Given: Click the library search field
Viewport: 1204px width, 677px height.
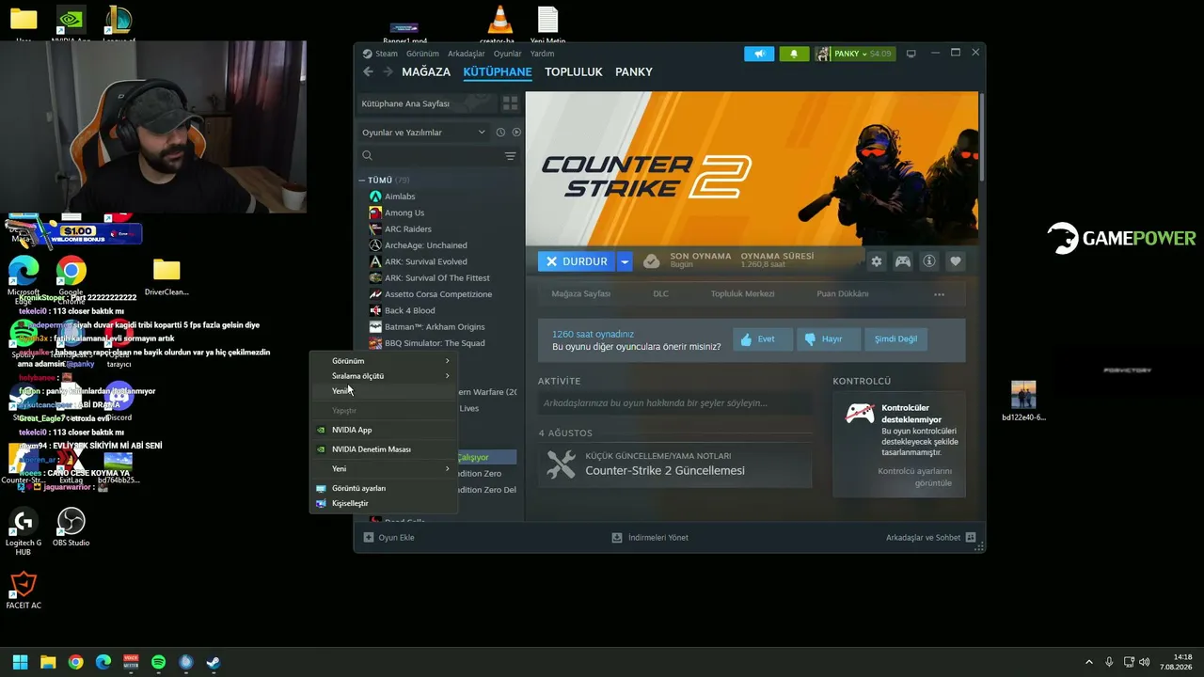Looking at the screenshot, I should click(x=432, y=156).
